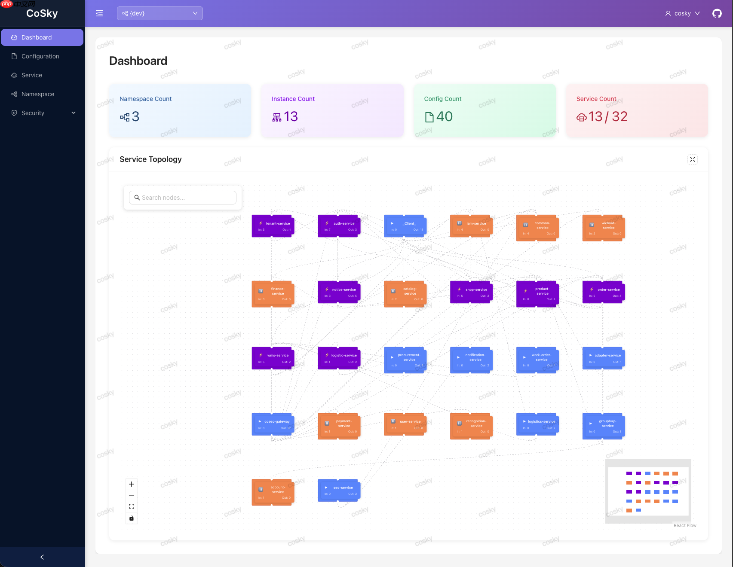Image resolution: width=733 pixels, height=567 pixels.
Task: Open the GitHub repository icon
Action: pos(717,13)
